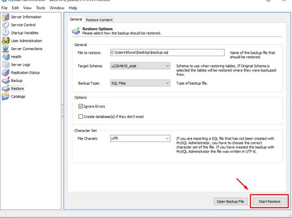
Task: Open the View menu
Action: click(x=27, y=8)
